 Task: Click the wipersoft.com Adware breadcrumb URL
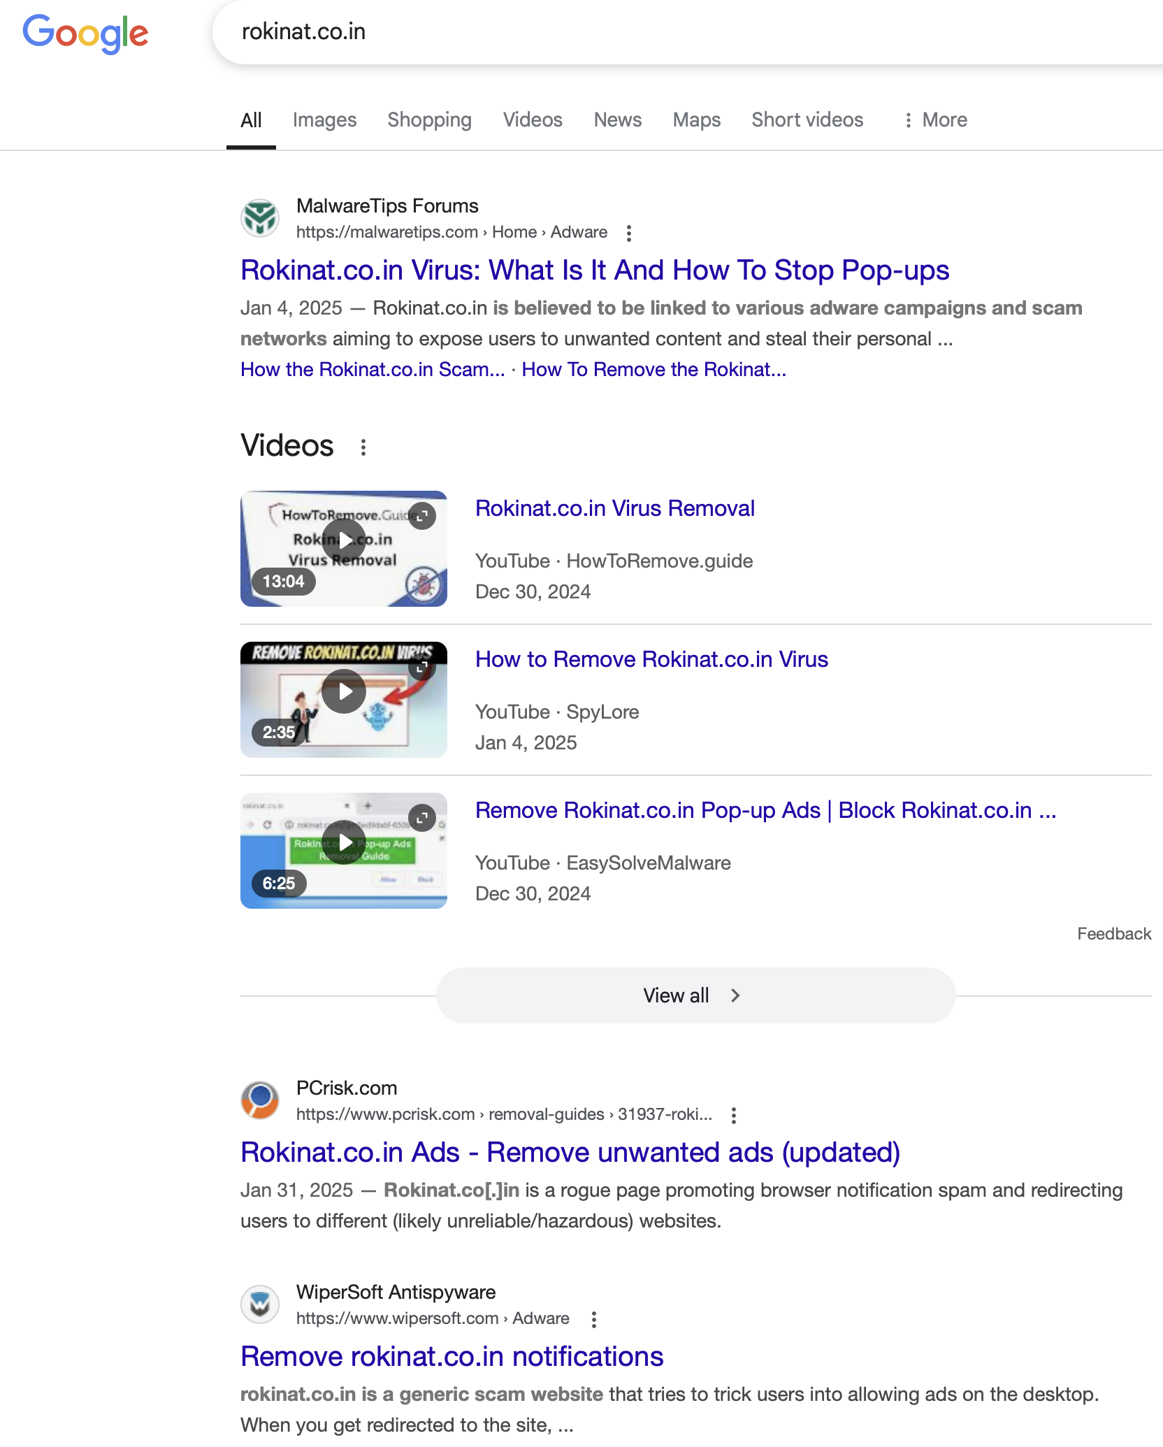click(433, 1318)
